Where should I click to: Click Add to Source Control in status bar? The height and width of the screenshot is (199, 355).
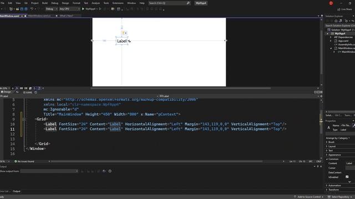[x=309, y=197]
